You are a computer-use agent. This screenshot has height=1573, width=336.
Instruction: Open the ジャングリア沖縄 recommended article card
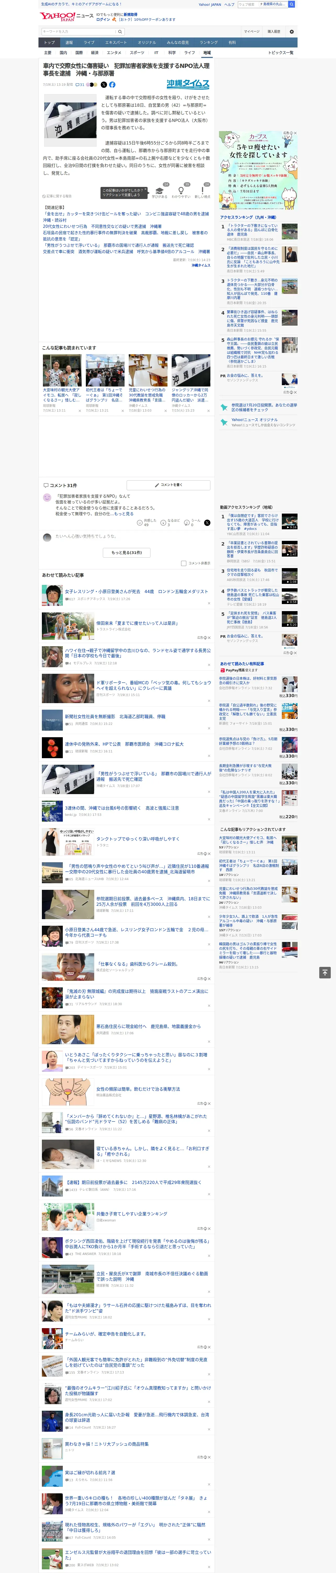191,384
